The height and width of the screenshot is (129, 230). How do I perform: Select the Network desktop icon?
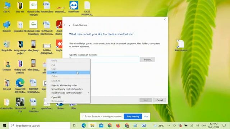tap(7, 26)
